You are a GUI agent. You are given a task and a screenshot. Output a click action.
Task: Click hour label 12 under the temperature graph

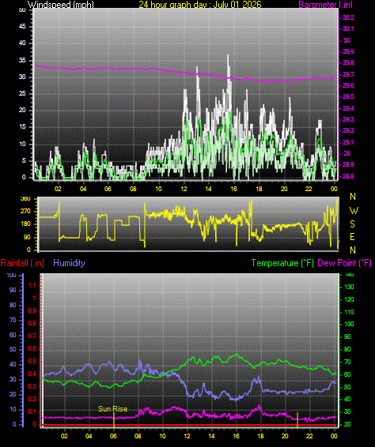click(x=187, y=436)
